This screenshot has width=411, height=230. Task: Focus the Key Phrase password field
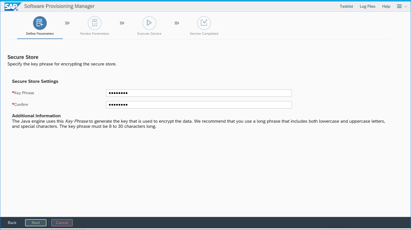[199, 93]
